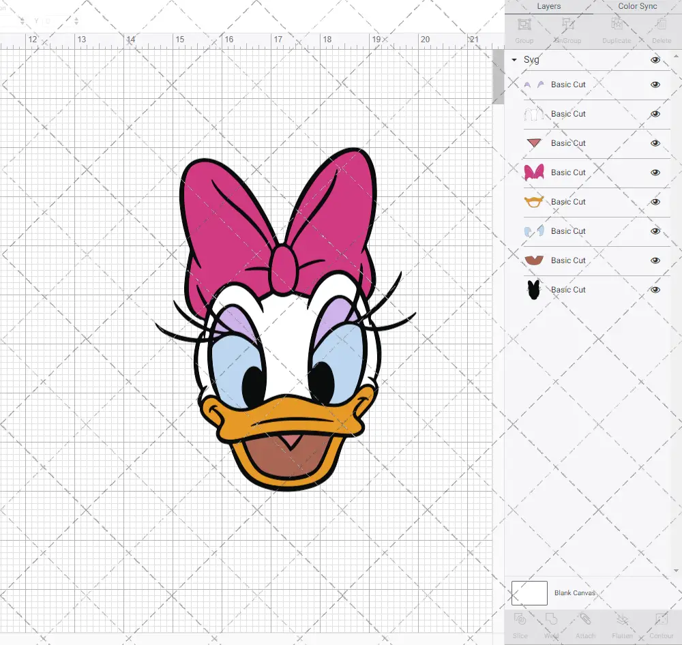Click the purple eyelids layer thumbnail
Viewport: 682px width, 645px height.
(534, 85)
